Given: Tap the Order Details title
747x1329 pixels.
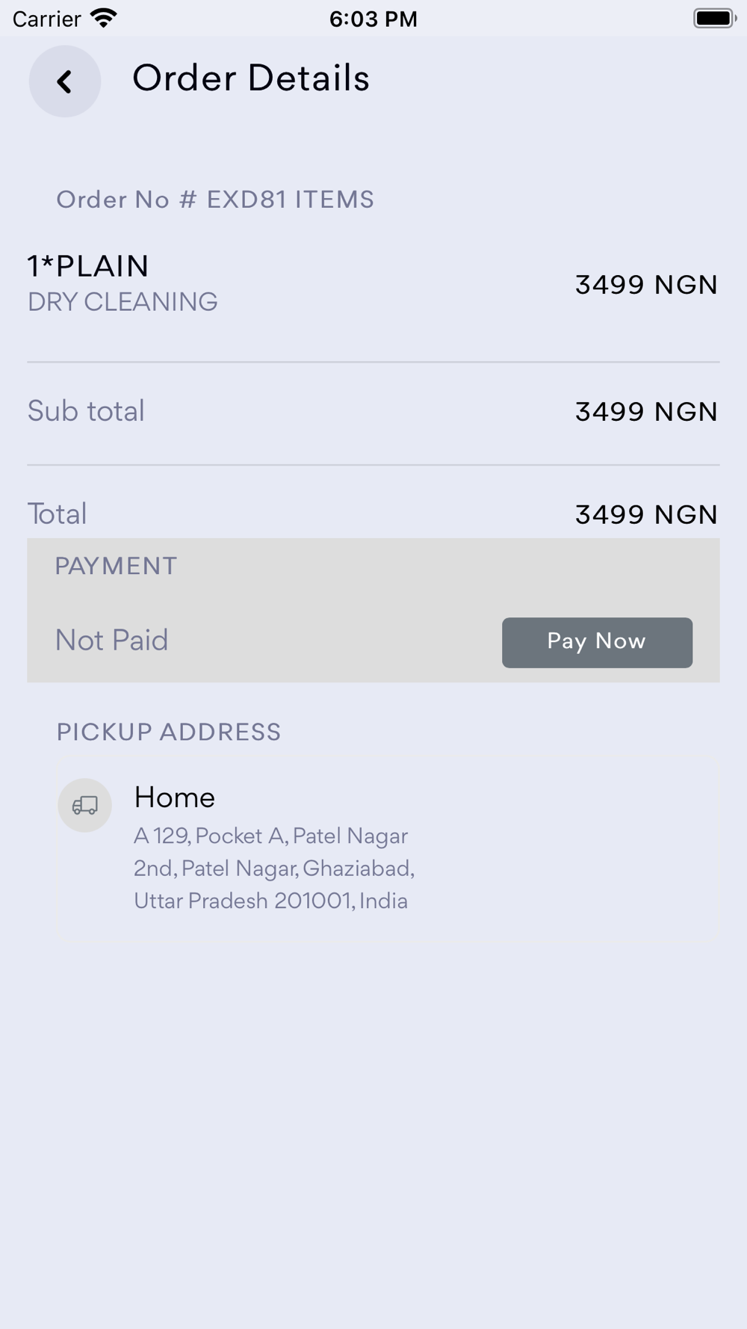Looking at the screenshot, I should [251, 78].
